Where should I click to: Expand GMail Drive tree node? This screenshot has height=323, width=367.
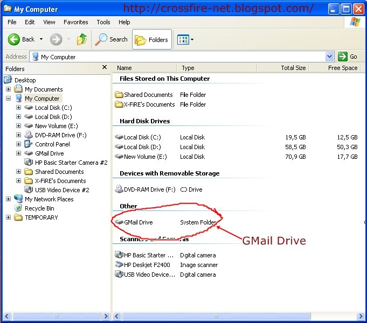click(18, 153)
